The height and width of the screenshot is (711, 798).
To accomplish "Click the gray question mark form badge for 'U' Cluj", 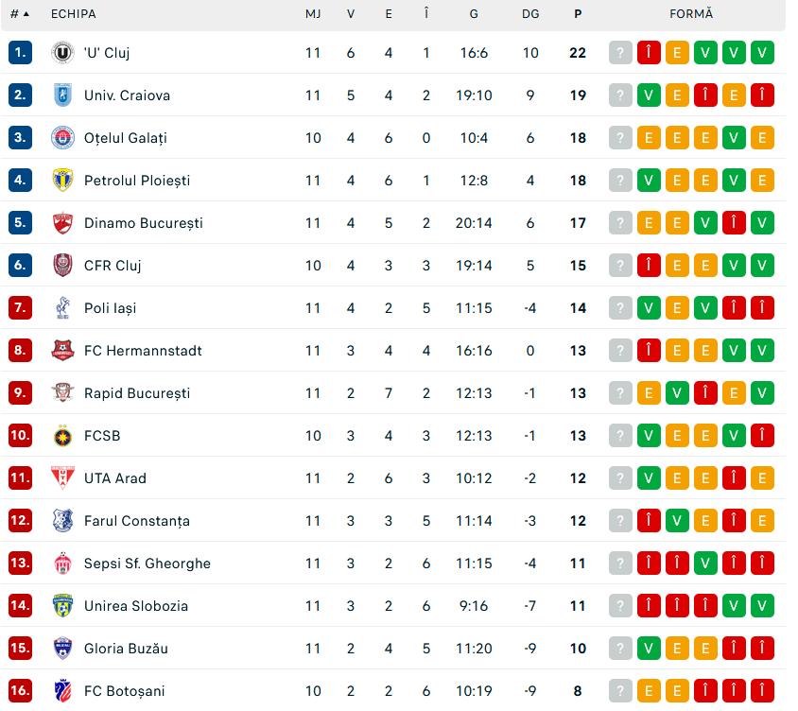I will point(620,53).
